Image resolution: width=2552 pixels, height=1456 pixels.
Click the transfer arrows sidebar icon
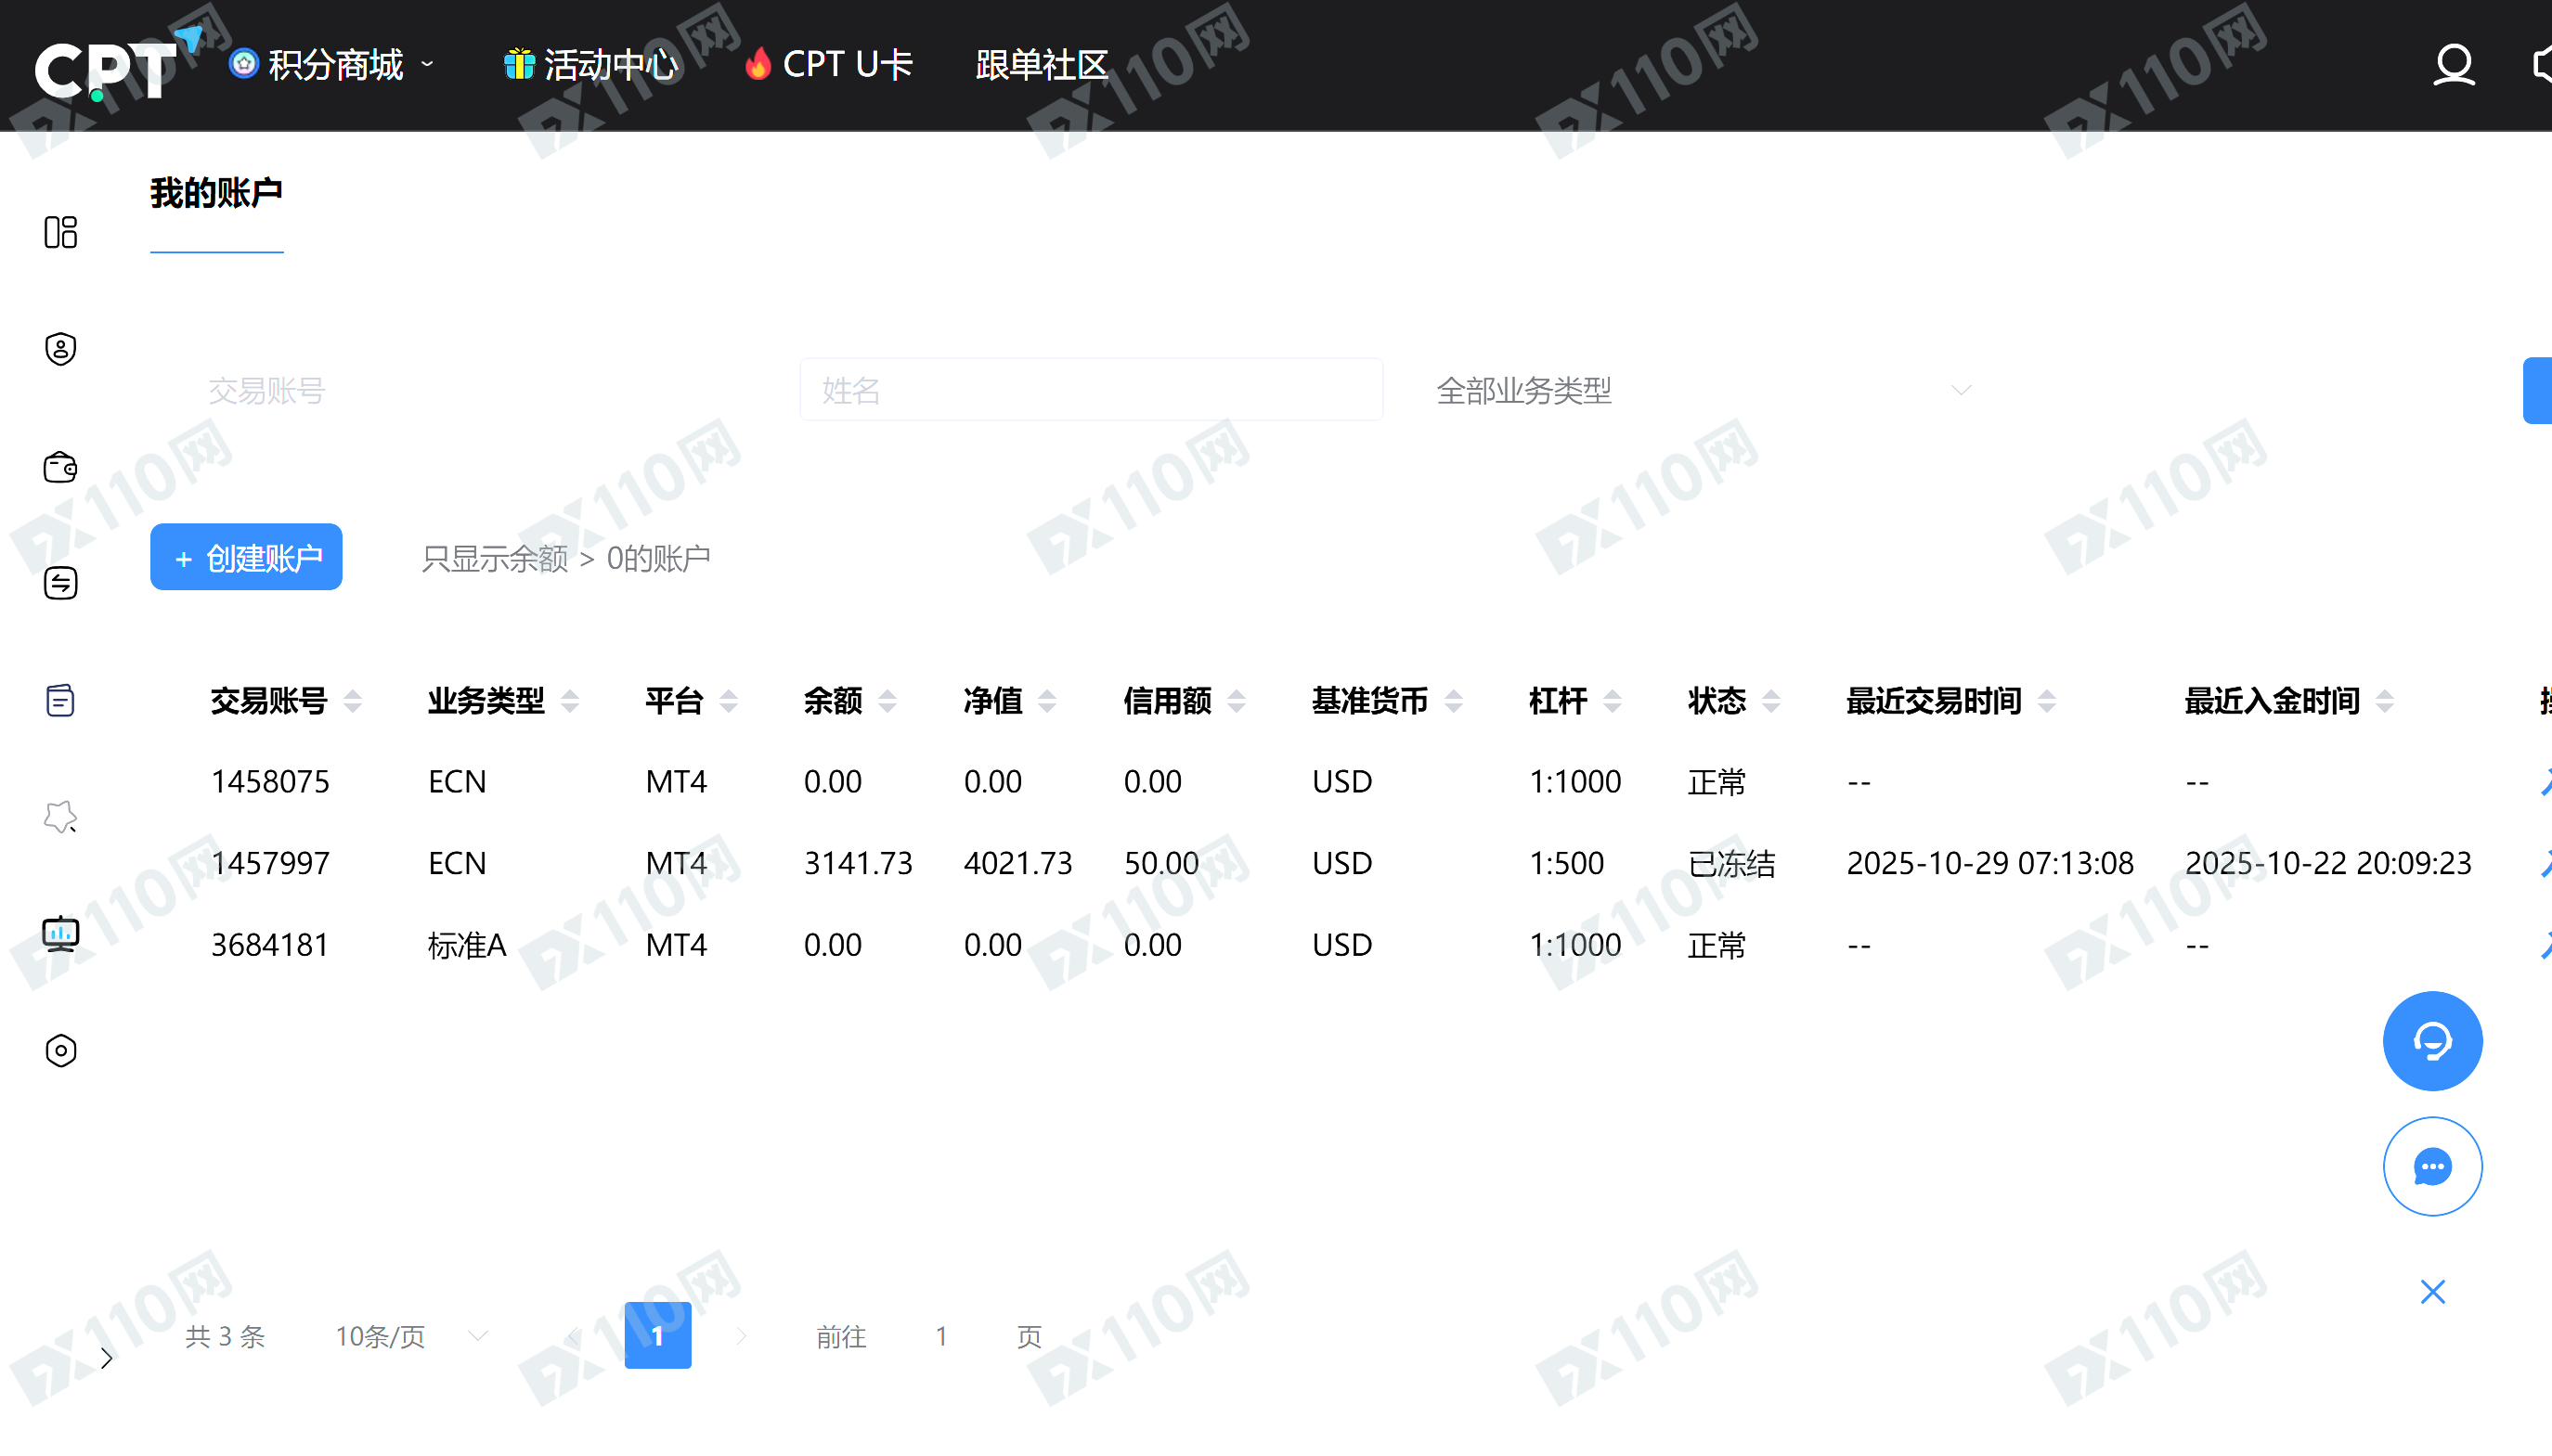click(x=60, y=583)
